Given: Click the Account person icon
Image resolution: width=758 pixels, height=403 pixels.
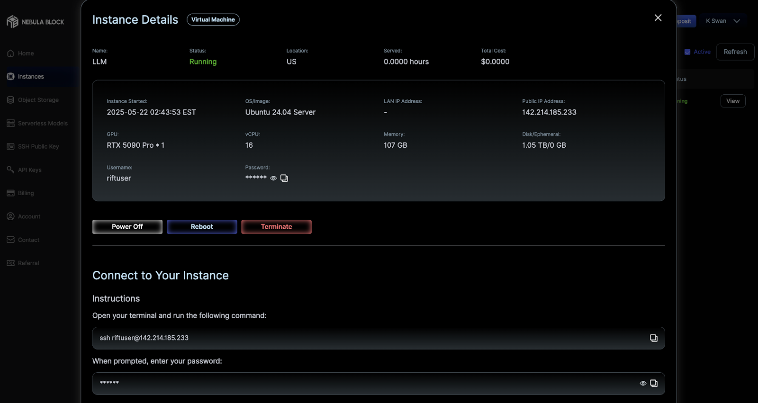Looking at the screenshot, I should tap(10, 216).
